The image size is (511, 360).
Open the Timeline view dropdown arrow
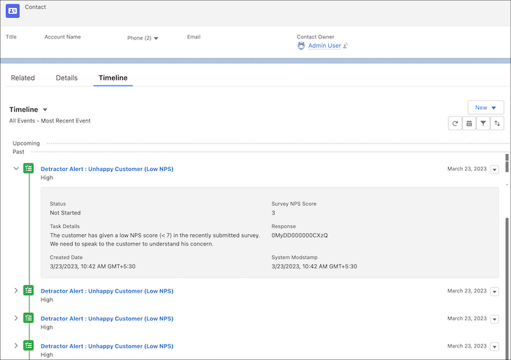tap(45, 110)
